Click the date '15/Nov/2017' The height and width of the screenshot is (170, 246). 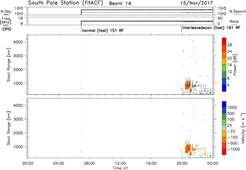tap(196, 3)
